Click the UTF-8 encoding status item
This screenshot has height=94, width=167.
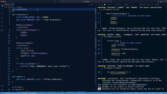(x=142, y=93)
